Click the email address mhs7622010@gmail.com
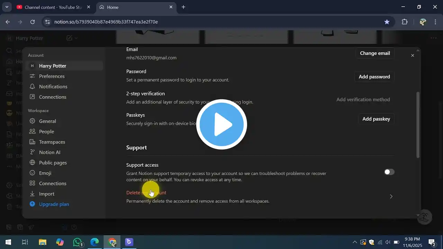Viewport: 443px width, 249px height. 151,58
